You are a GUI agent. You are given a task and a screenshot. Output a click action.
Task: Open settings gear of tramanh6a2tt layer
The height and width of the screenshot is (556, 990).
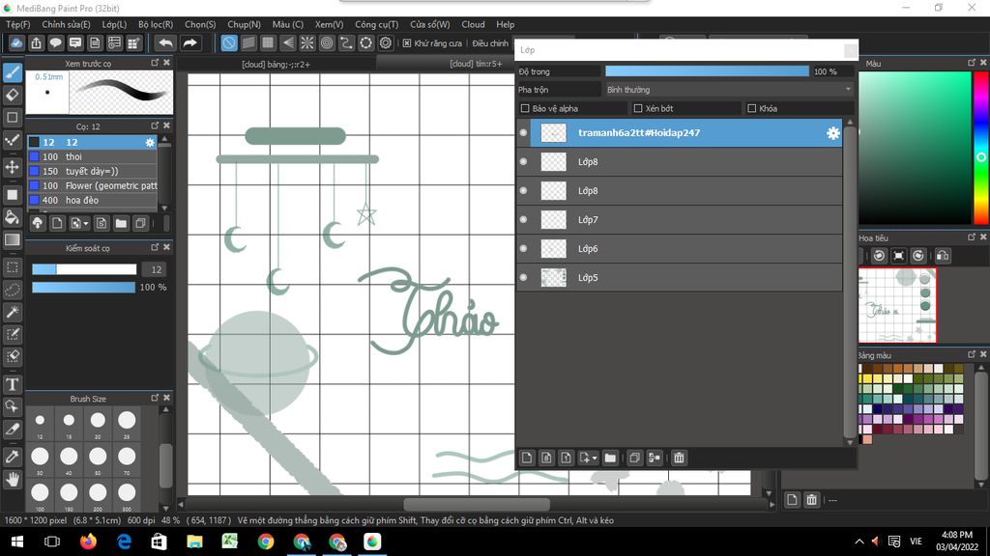[x=832, y=133]
